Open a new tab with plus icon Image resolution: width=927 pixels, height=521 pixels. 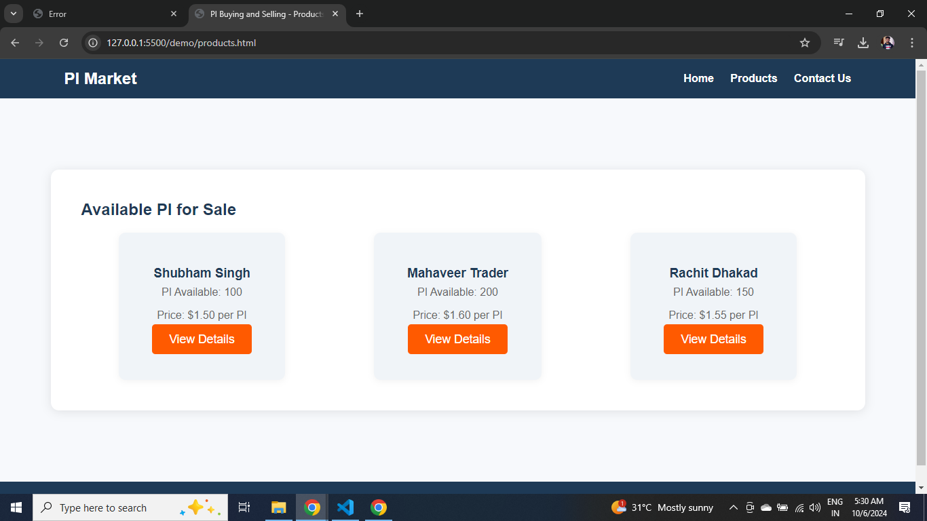click(360, 14)
